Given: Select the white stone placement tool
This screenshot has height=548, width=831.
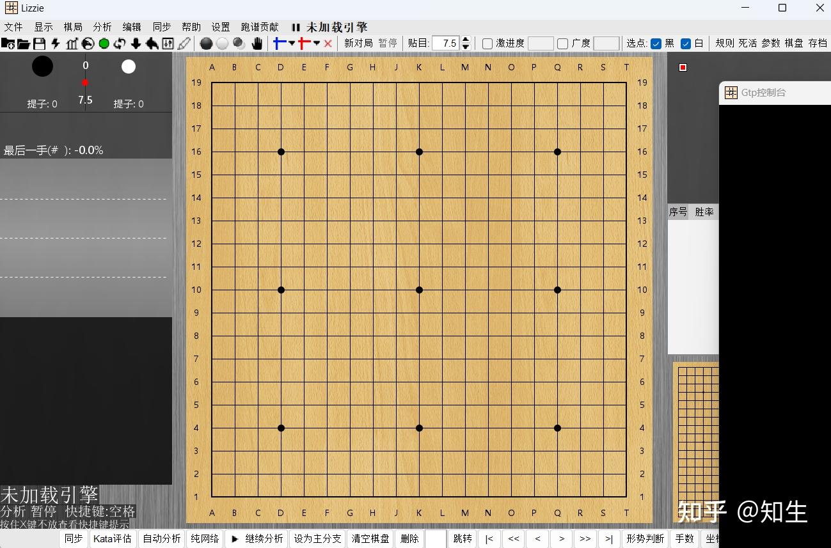Looking at the screenshot, I should tap(222, 43).
